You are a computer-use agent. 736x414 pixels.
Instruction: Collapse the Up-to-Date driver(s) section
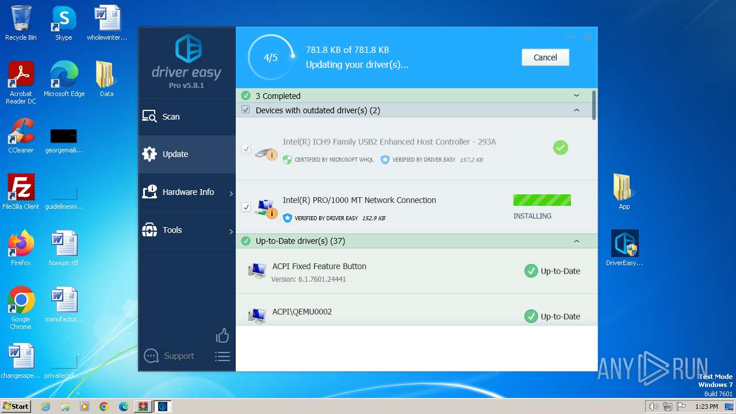click(577, 241)
